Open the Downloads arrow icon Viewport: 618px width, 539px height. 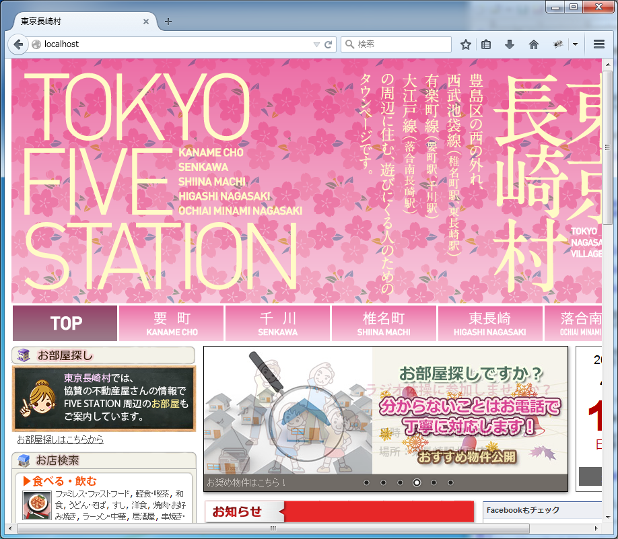(x=510, y=44)
